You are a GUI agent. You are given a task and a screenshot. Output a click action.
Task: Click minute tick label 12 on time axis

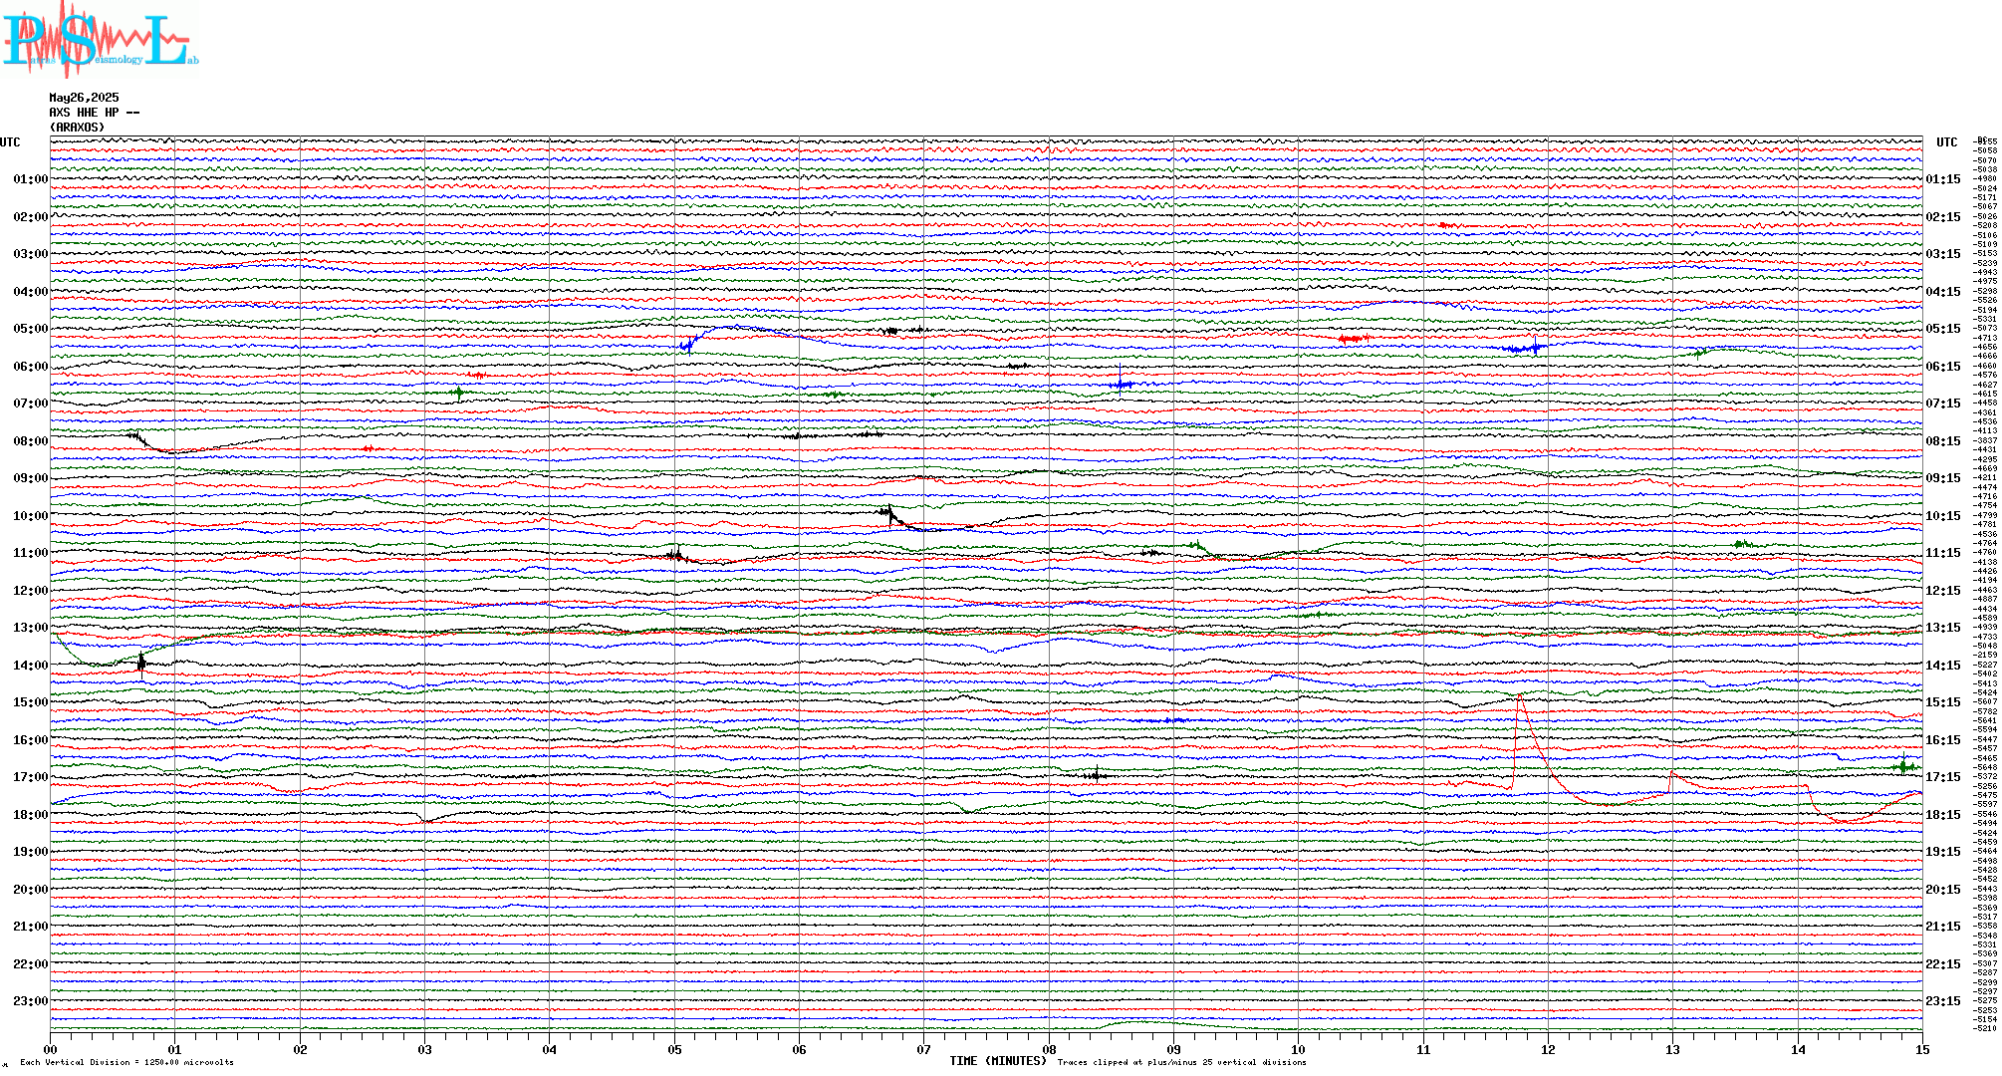(1548, 1049)
